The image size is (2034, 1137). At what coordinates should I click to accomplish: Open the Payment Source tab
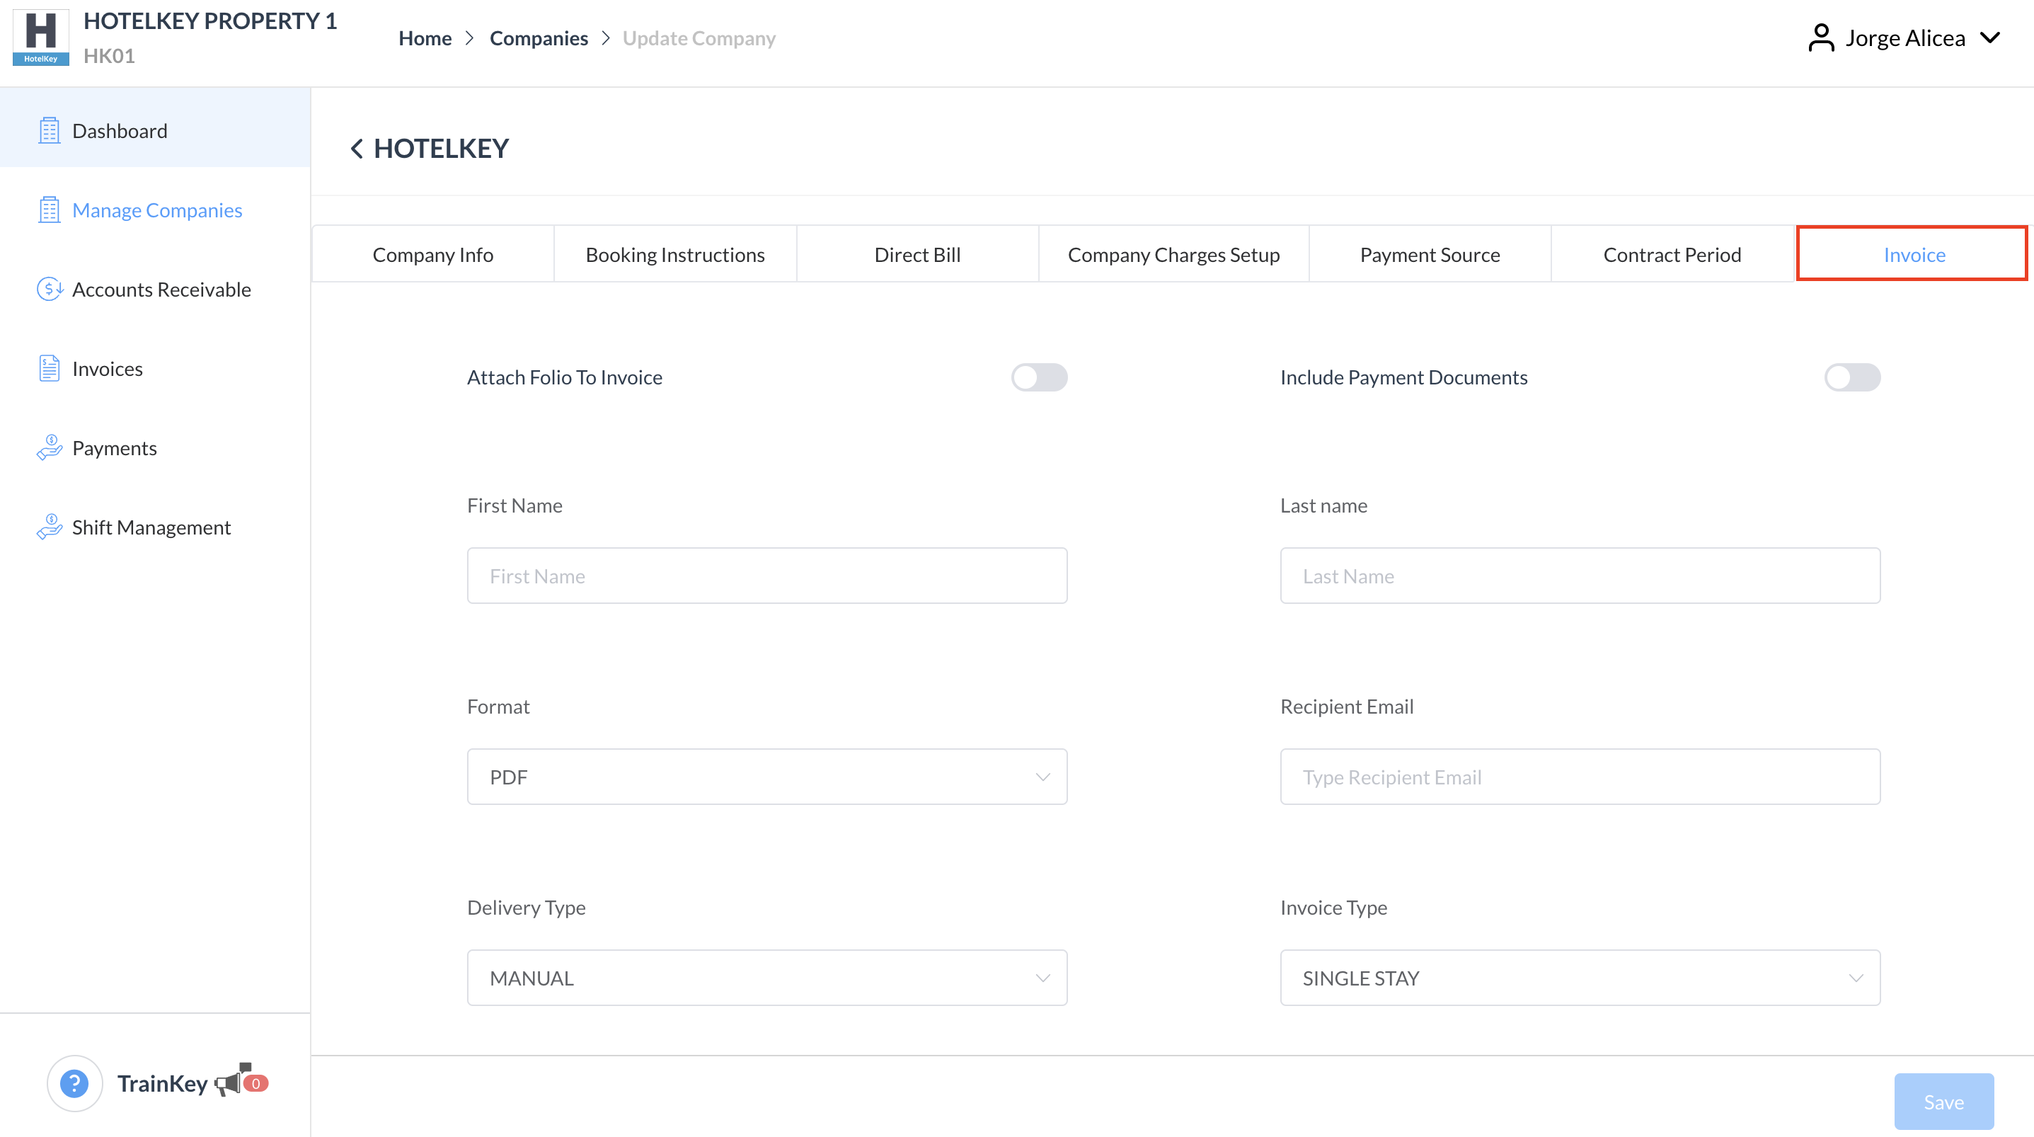pyautogui.click(x=1429, y=254)
